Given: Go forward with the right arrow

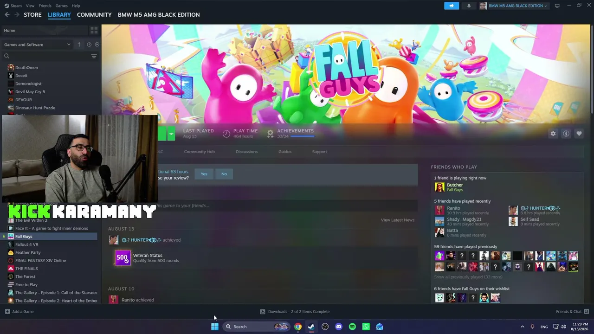Looking at the screenshot, I should point(17,15).
